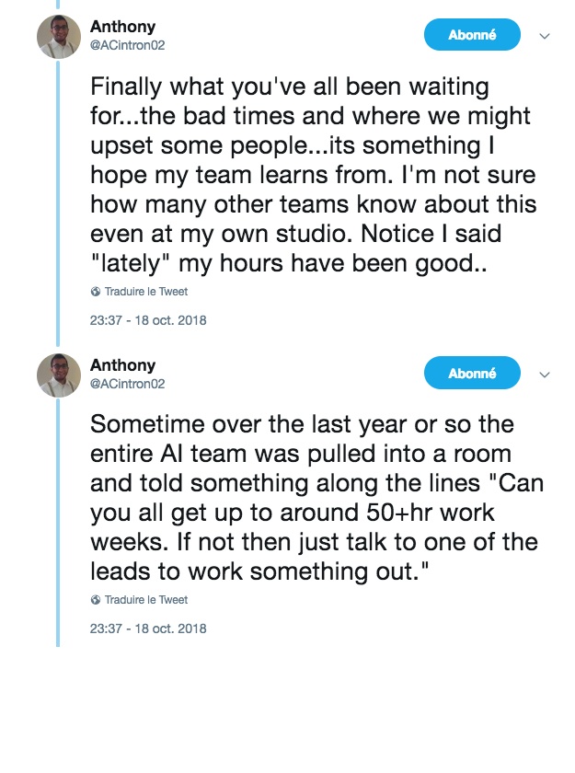The height and width of the screenshot is (773, 575).
Task: Expand the chevron menu on the "Sometime over" tweet
Action: (544, 375)
